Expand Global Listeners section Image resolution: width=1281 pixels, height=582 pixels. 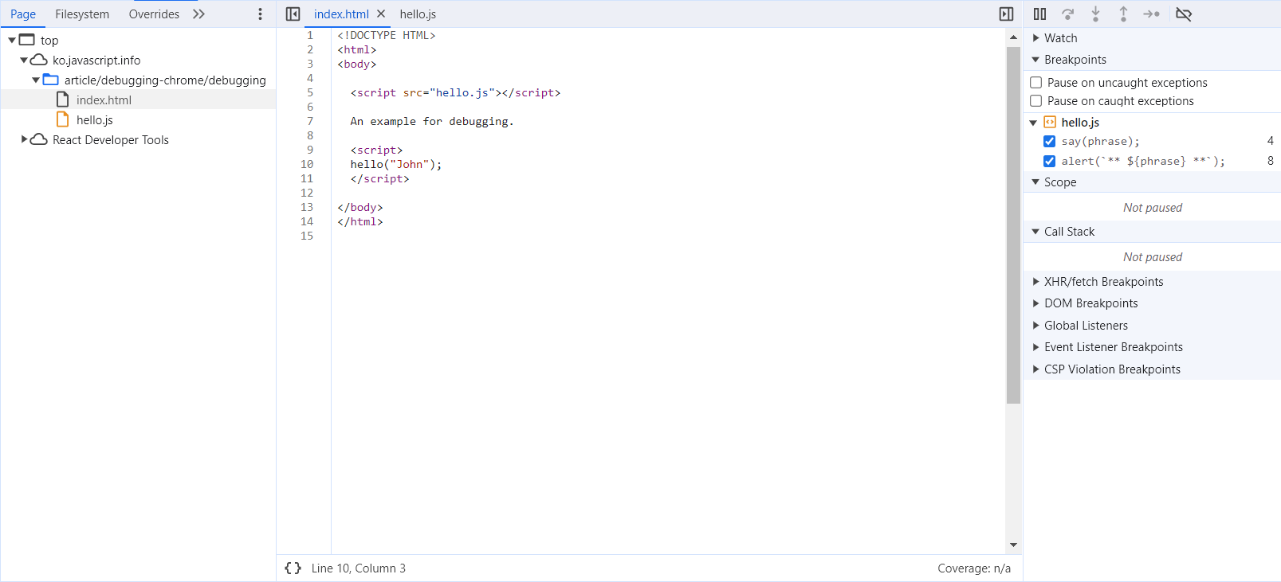click(x=1036, y=326)
